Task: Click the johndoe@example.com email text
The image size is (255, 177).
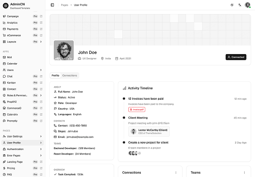Action: tap(80, 137)
